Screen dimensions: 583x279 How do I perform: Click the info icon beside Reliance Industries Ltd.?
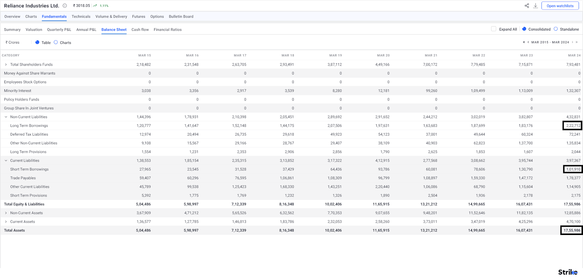pyautogui.click(x=65, y=5)
